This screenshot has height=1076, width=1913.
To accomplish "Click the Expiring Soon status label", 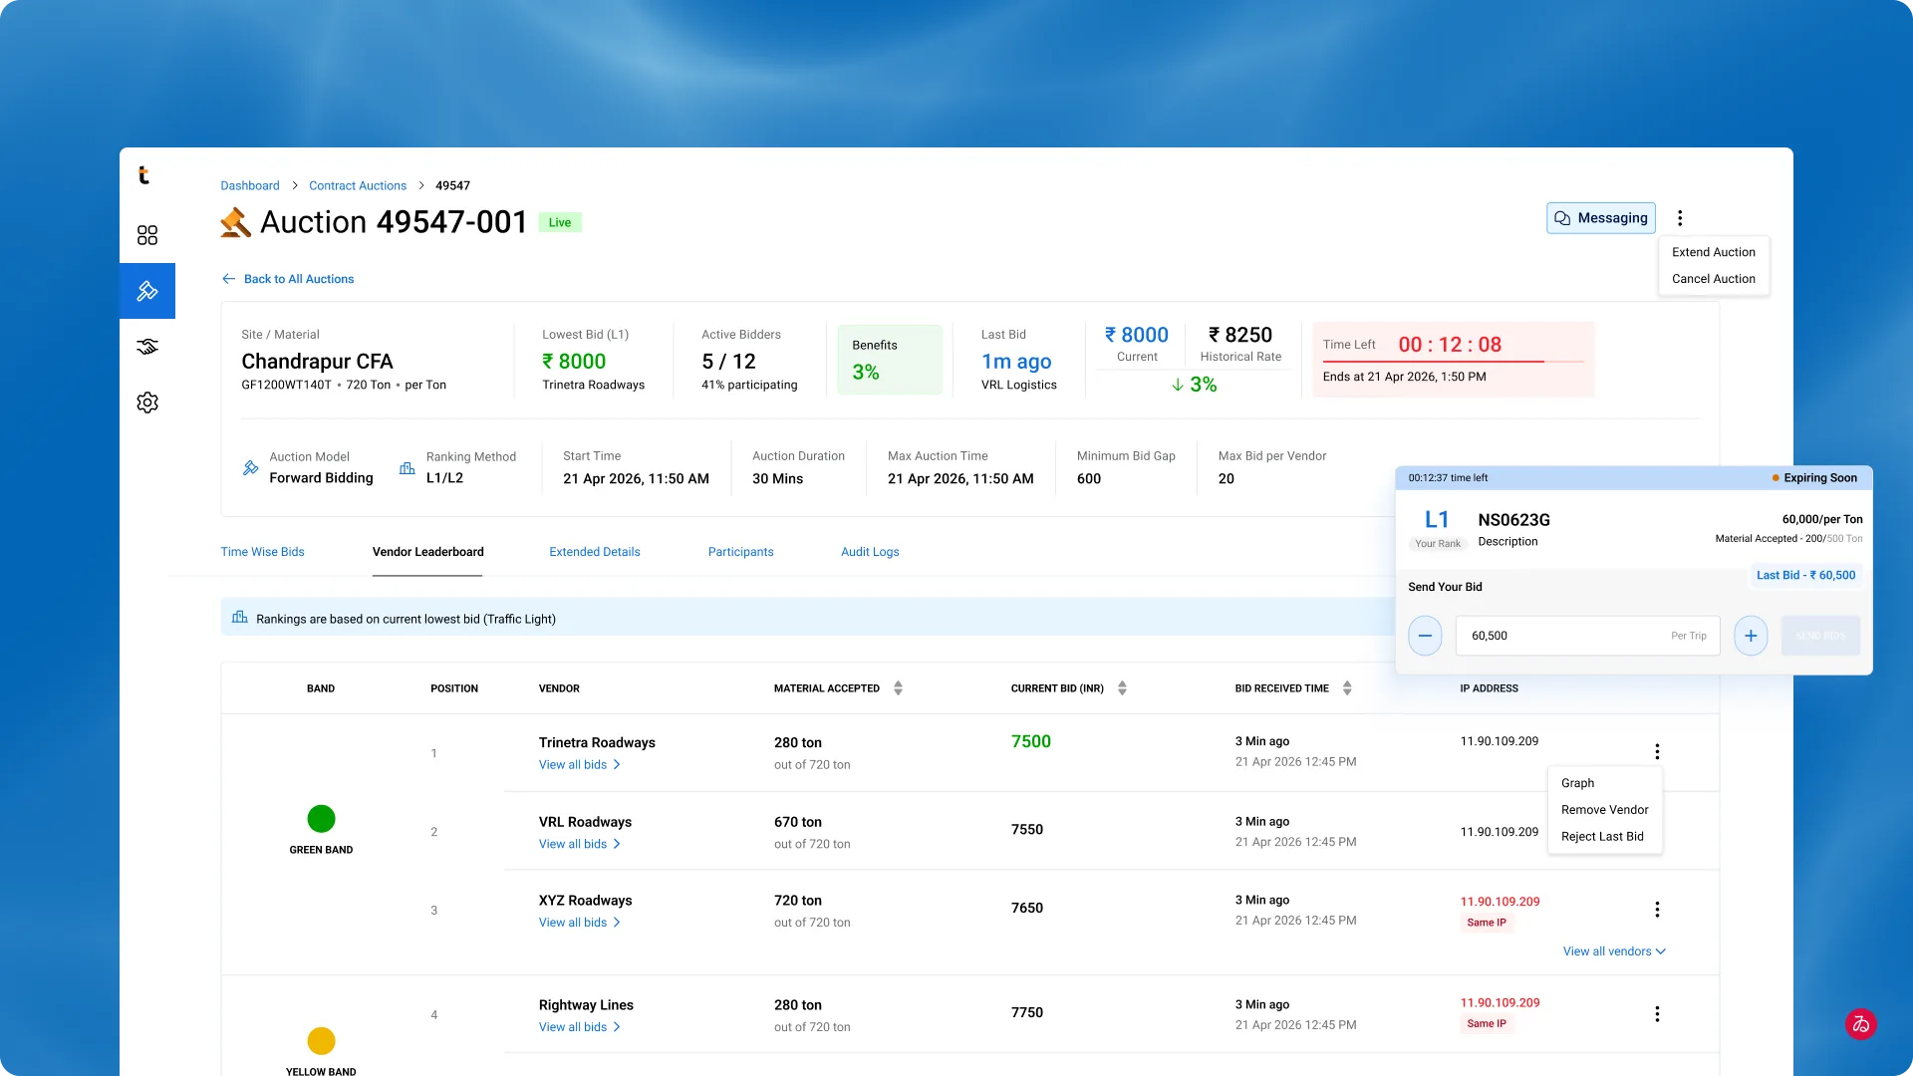I will pos(1814,478).
